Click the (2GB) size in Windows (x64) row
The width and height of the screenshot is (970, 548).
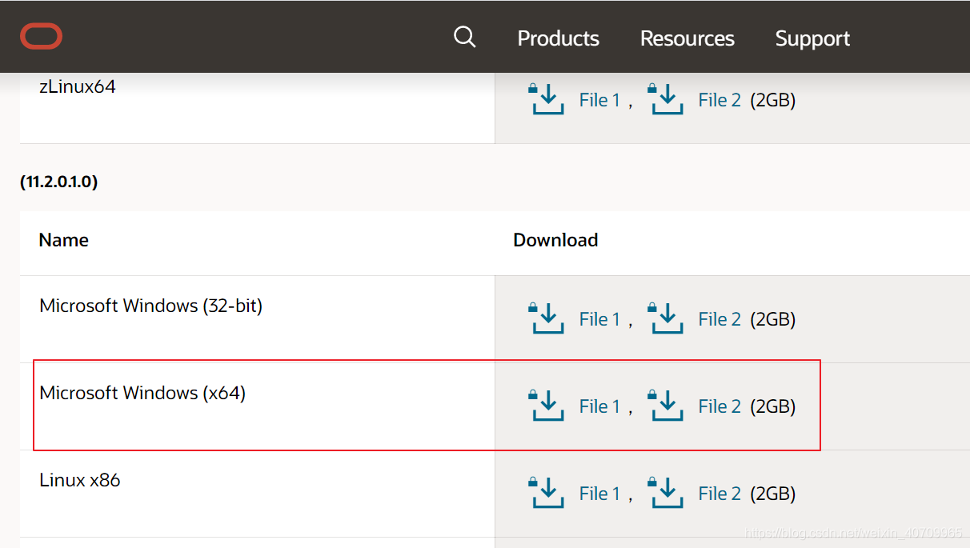click(772, 406)
